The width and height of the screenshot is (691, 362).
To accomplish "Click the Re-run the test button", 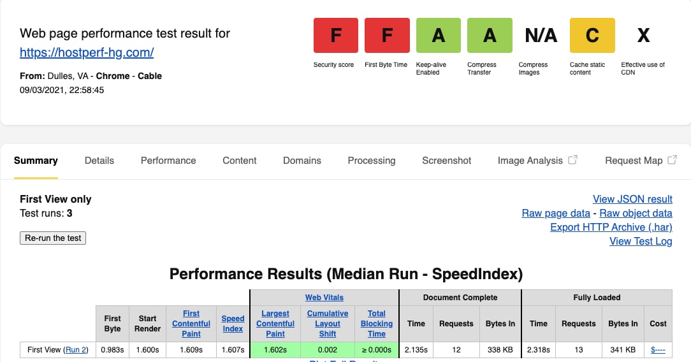I will coord(53,238).
